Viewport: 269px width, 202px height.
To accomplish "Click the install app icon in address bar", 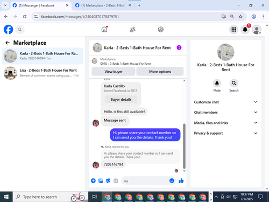I will pos(223,17).
